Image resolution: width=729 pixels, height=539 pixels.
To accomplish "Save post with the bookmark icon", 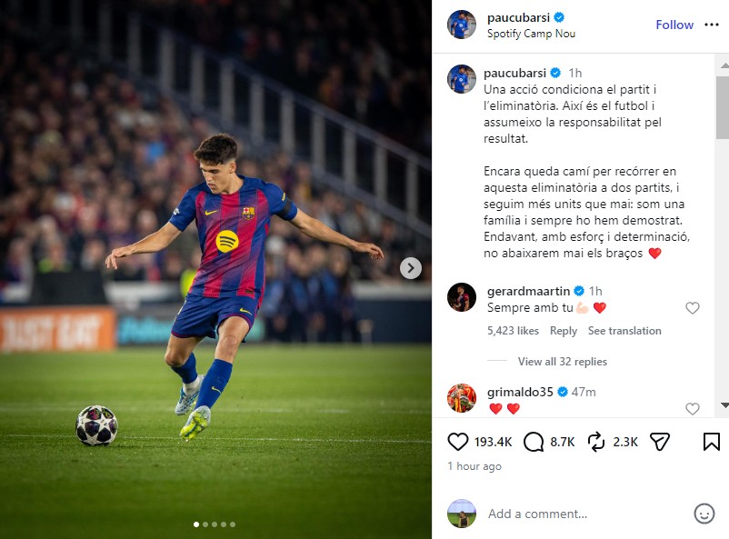I will (x=711, y=442).
